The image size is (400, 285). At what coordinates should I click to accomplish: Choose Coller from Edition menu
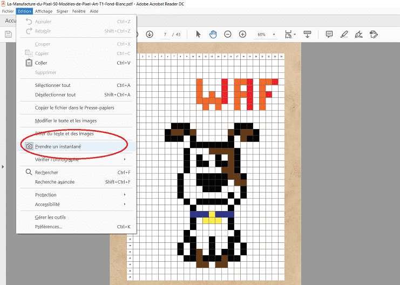76,63
